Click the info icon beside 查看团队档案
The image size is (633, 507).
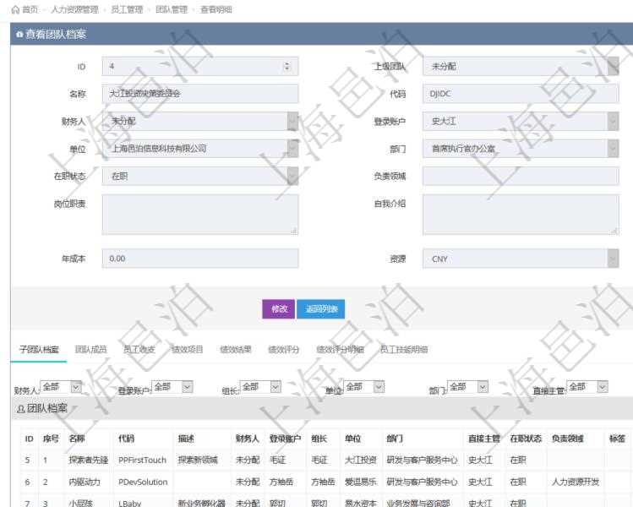pyautogui.click(x=19, y=35)
